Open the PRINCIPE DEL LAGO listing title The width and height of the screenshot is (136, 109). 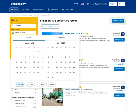coord(75,34)
